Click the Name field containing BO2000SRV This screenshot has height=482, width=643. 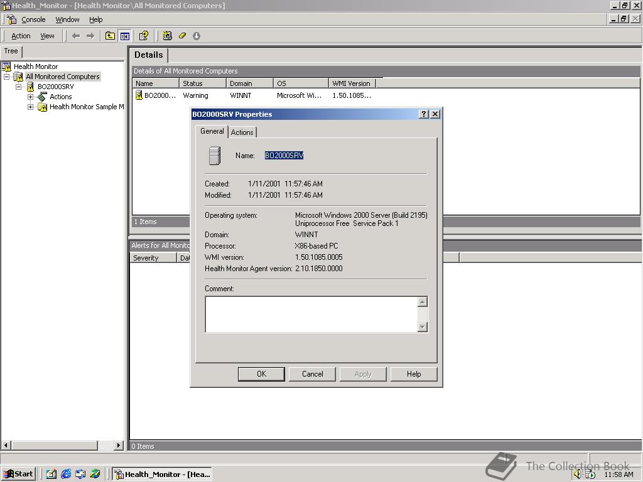[x=284, y=156]
